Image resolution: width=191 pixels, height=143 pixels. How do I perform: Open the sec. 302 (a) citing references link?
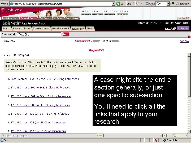coord(38,122)
